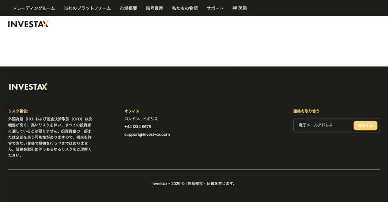This screenshot has height=202, width=388.
Task: Click the +44 1234 5678 phone number
Action: pyautogui.click(x=138, y=127)
